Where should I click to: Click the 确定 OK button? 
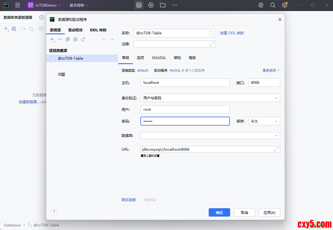pyautogui.click(x=219, y=212)
